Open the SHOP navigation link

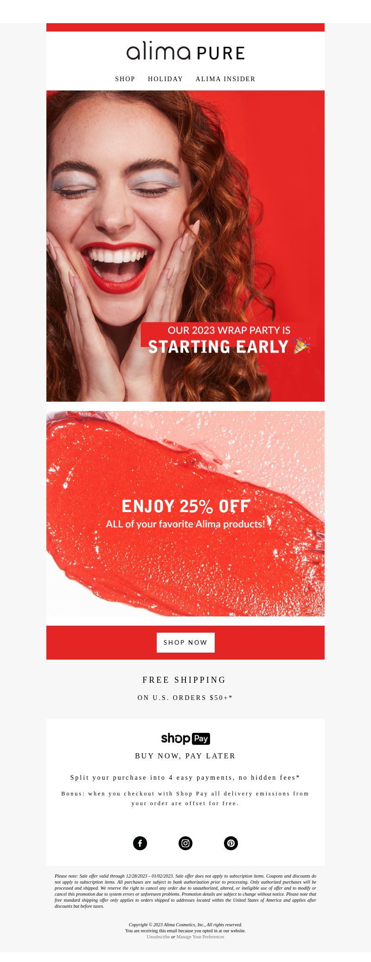[x=125, y=79]
